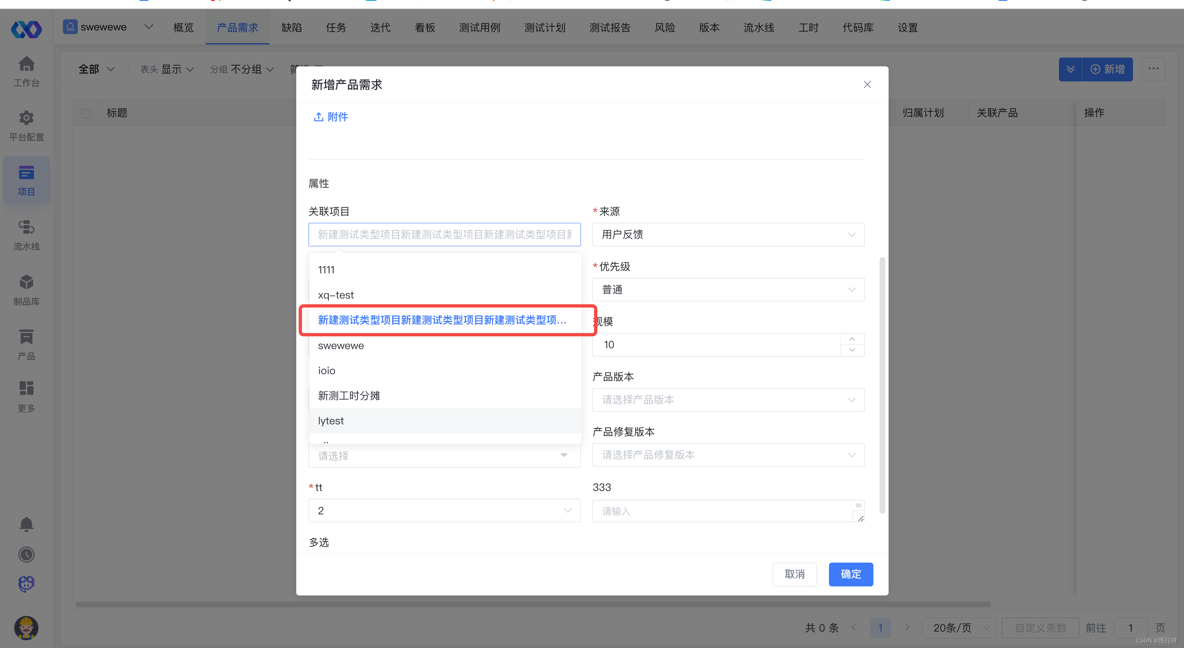Image resolution: width=1184 pixels, height=648 pixels.
Task: Open the user avatar at bottom left
Action: 26,628
